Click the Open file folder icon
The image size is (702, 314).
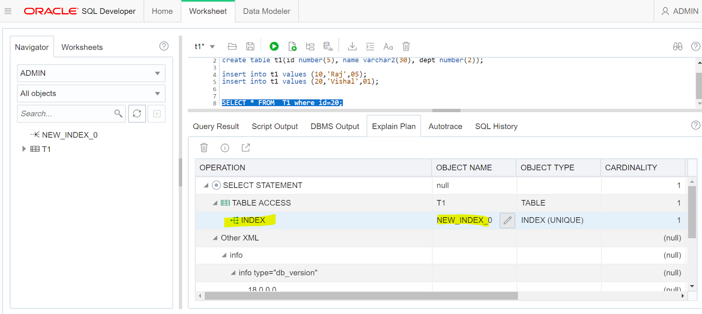pos(233,46)
